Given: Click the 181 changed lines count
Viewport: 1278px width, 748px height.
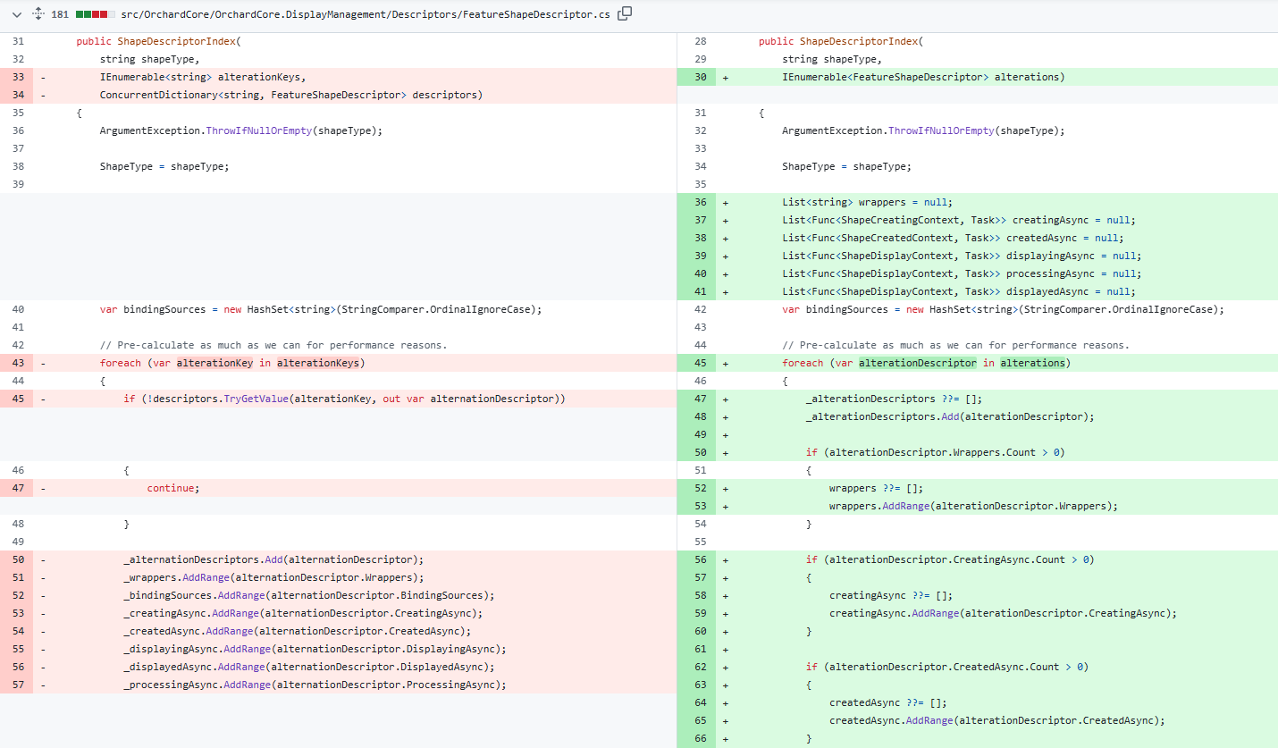Looking at the screenshot, I should point(60,14).
